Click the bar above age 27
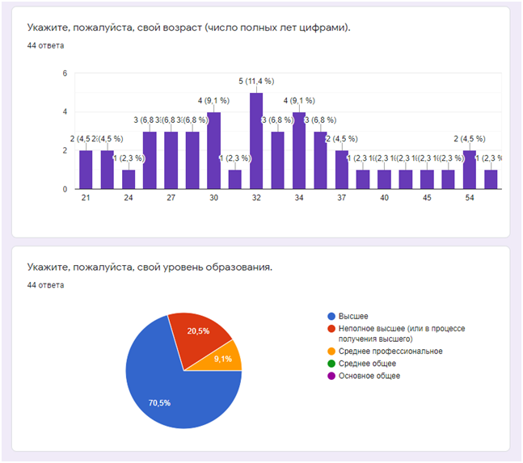 171,160
